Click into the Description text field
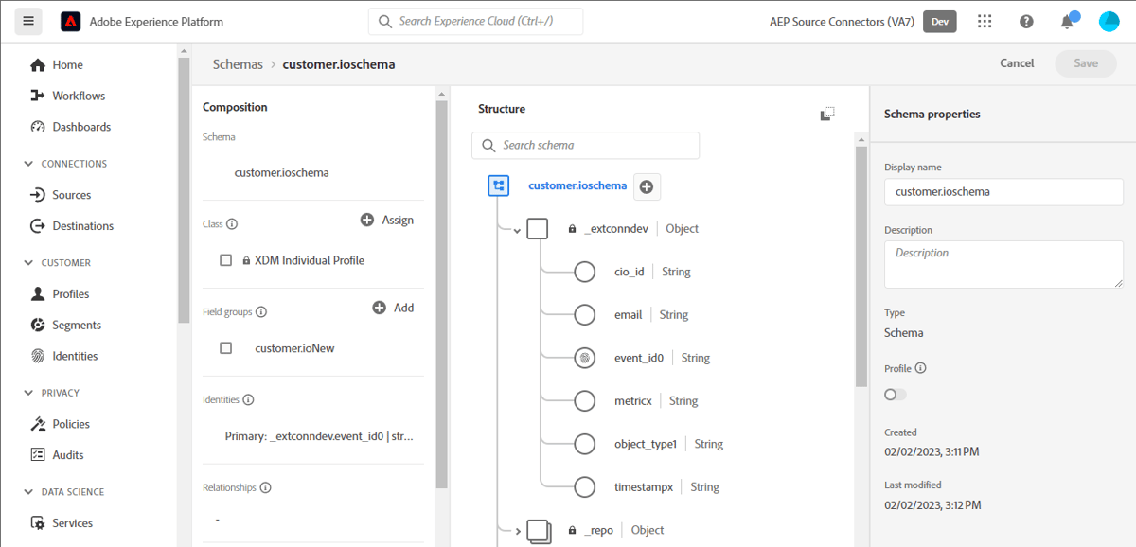The height and width of the screenshot is (547, 1136). tap(1003, 264)
